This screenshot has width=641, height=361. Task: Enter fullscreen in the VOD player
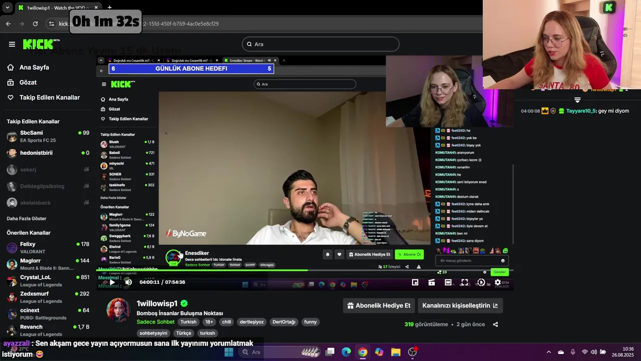tap(465, 282)
